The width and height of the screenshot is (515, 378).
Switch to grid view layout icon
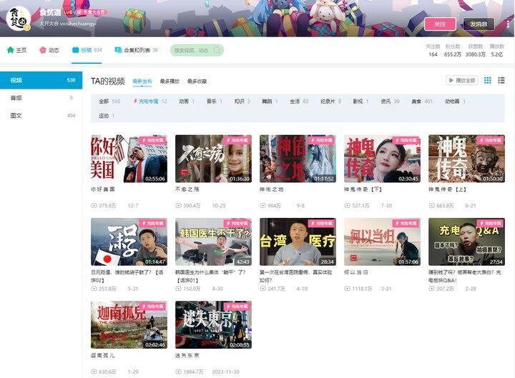487,81
